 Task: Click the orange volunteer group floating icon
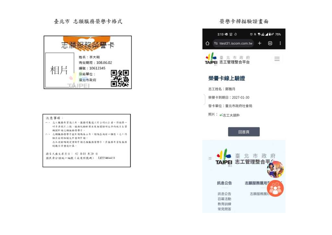275,188
